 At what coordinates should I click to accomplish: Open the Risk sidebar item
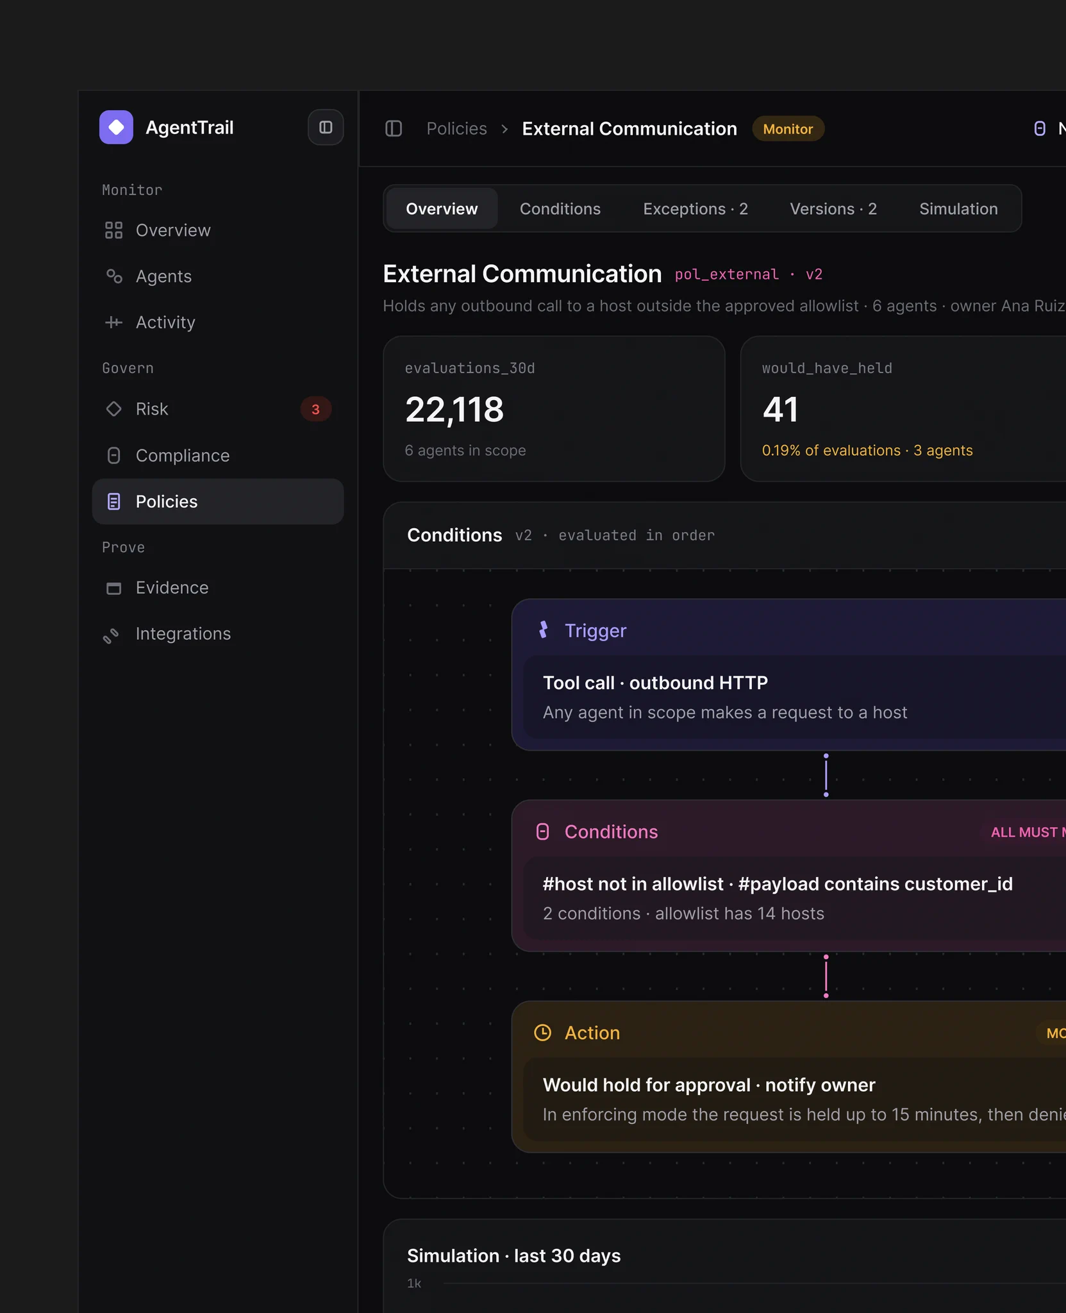tap(218, 409)
